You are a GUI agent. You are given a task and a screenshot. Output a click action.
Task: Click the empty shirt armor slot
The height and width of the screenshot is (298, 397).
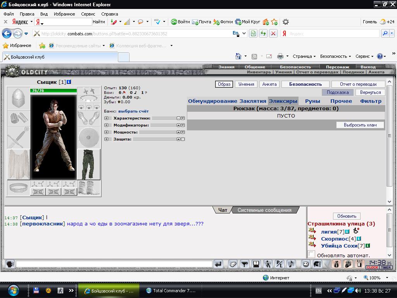[19, 165]
